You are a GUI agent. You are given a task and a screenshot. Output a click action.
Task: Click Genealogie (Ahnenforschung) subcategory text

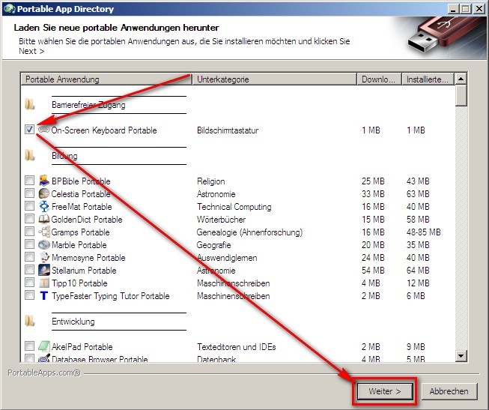249,232
